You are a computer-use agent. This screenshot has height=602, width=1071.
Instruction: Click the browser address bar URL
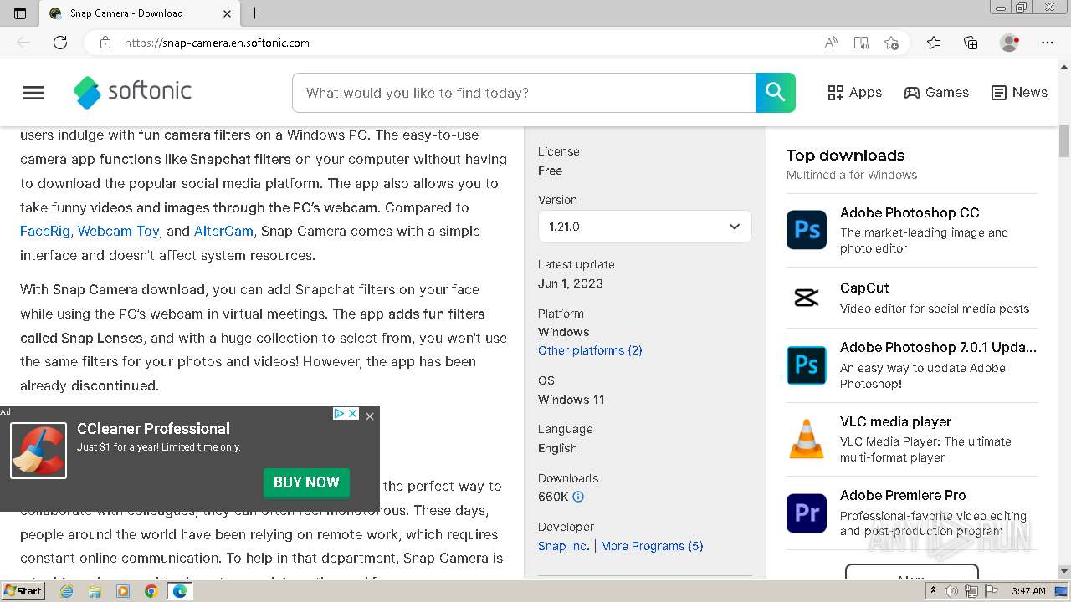click(217, 43)
